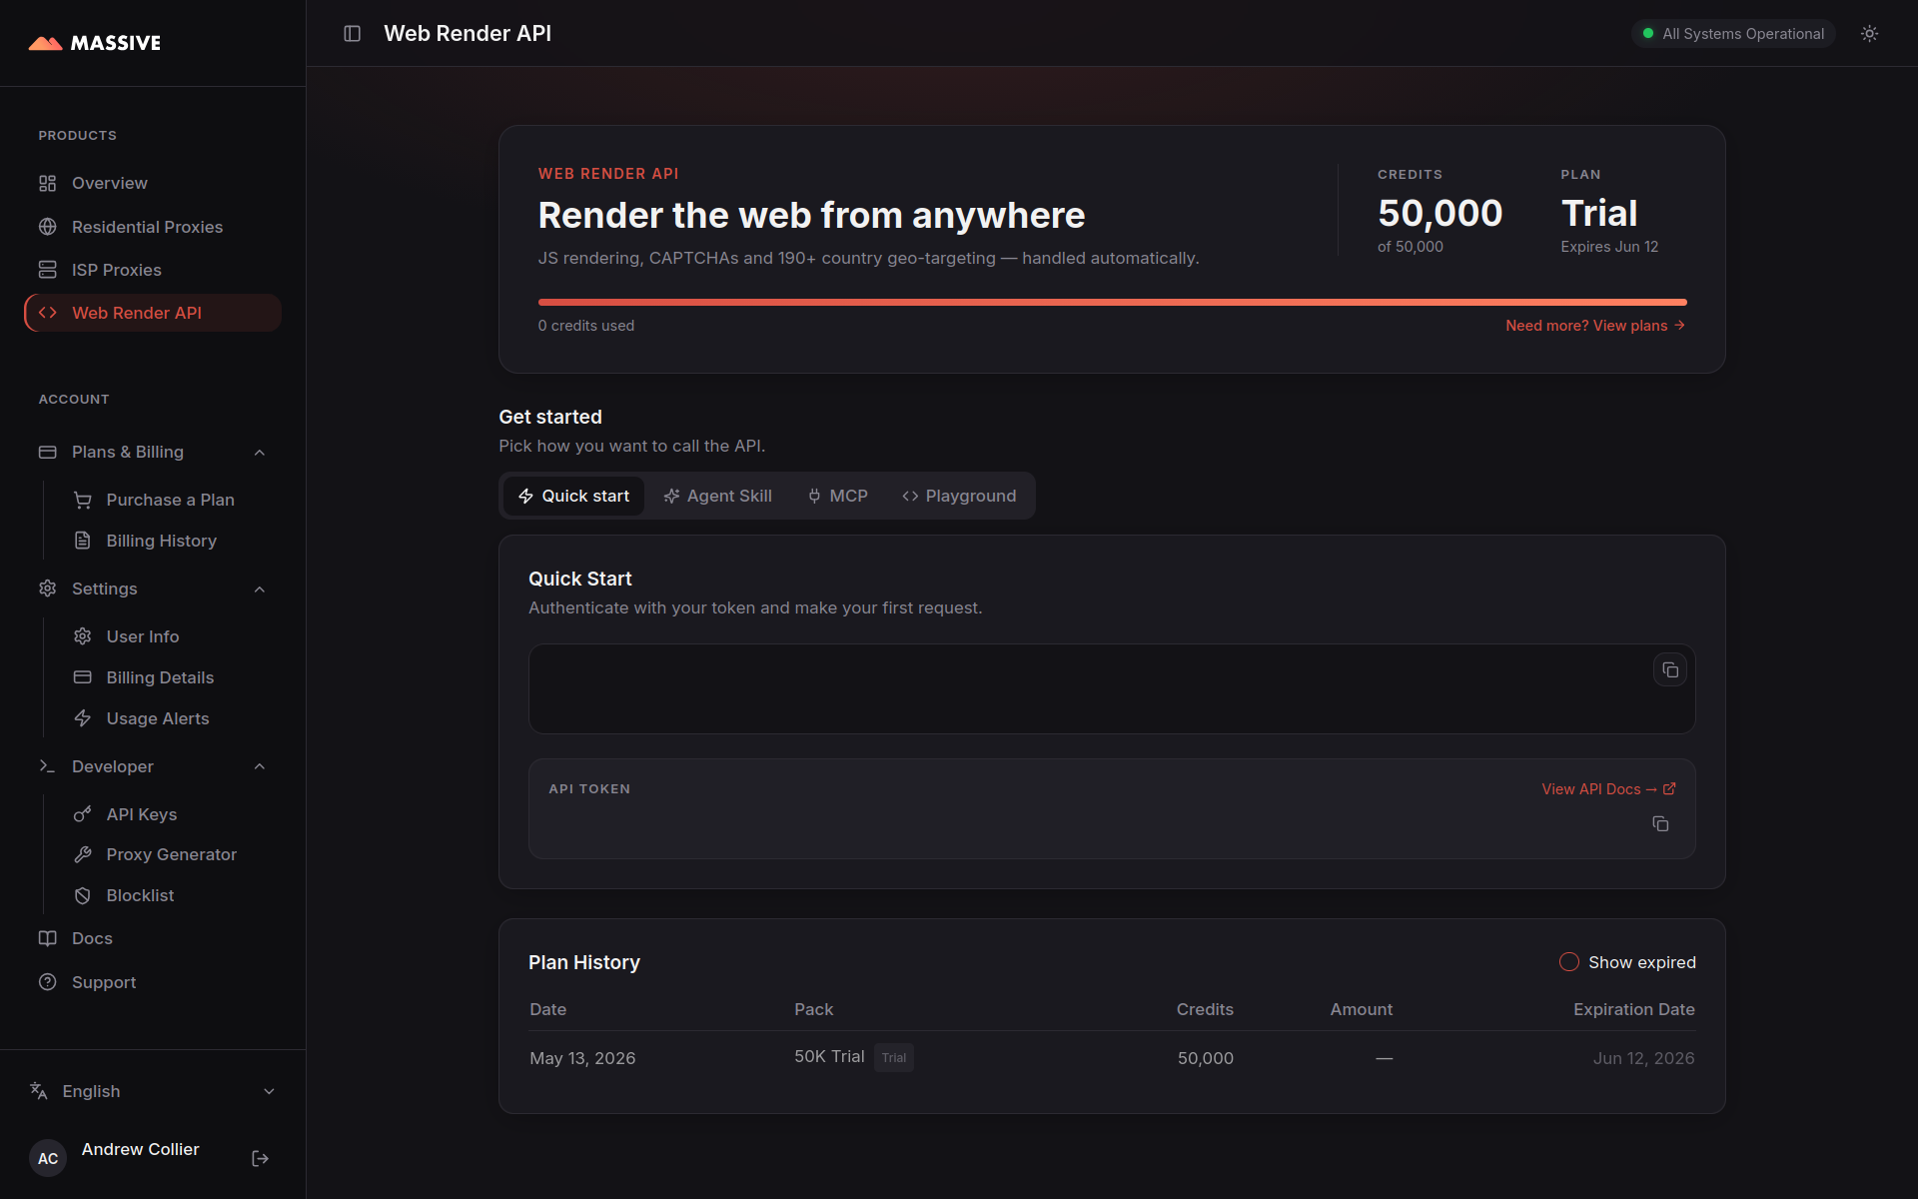The height and width of the screenshot is (1199, 1918).
Task: Click the Massive logo
Action: pos(95,43)
